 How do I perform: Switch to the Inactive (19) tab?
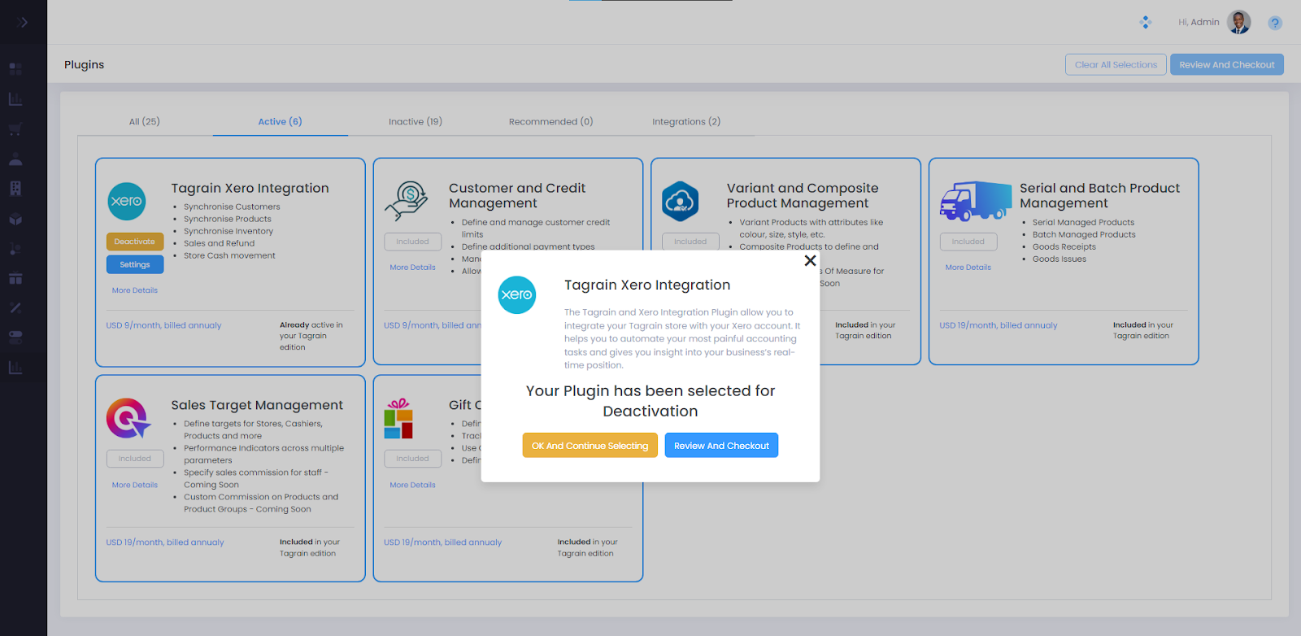416,121
